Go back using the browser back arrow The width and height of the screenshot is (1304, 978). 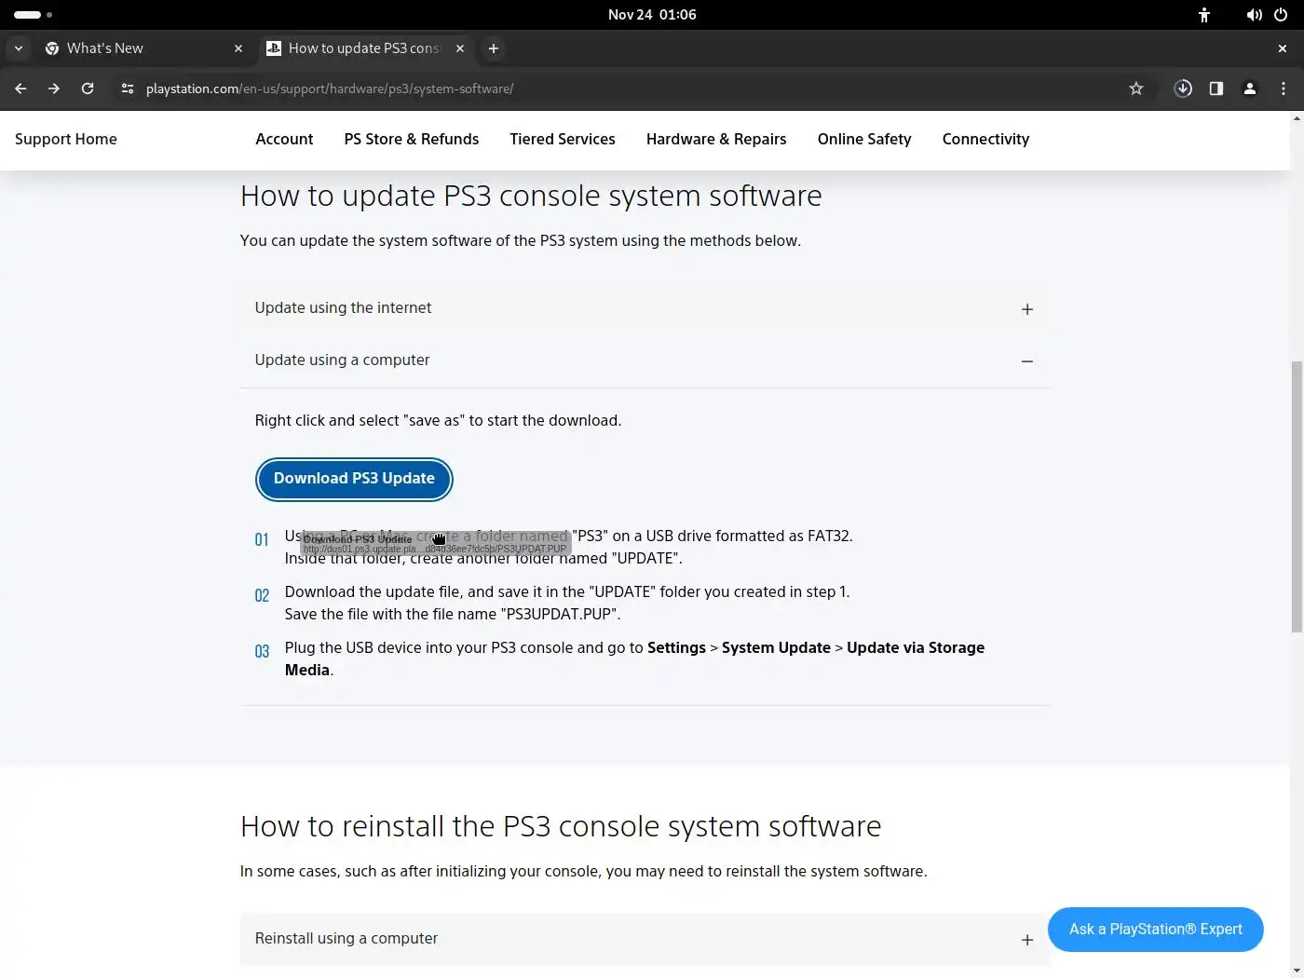[20, 88]
